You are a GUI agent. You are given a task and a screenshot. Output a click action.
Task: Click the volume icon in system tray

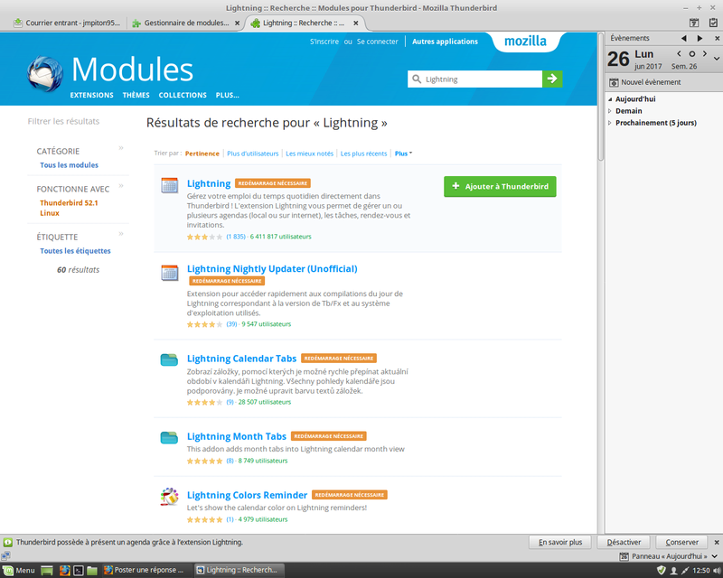pyautogui.click(x=716, y=571)
